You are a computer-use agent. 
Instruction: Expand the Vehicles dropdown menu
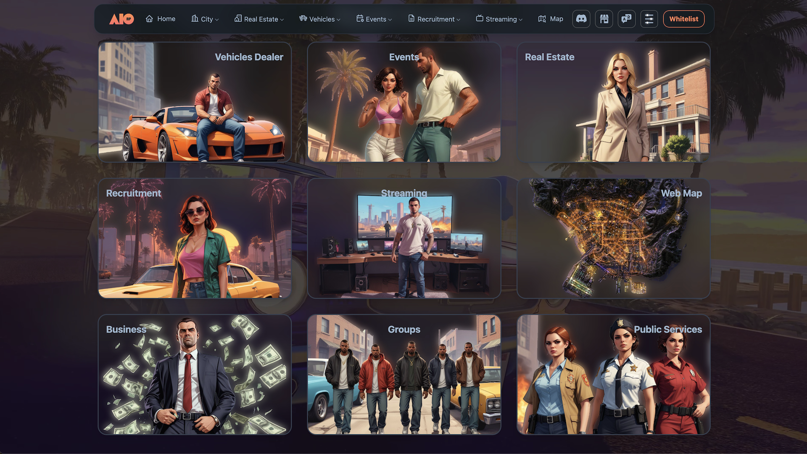(320, 19)
